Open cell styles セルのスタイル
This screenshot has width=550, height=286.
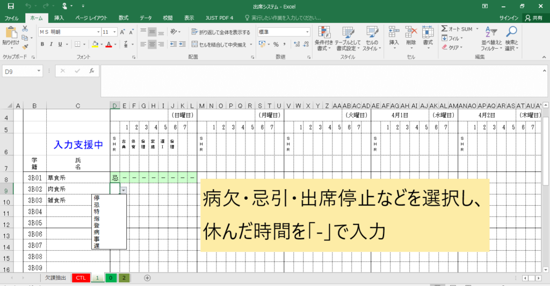pyautogui.click(x=372, y=39)
